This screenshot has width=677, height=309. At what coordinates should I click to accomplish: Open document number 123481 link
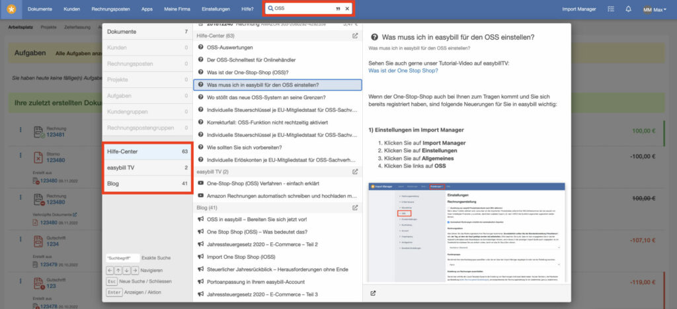[x=56, y=135]
